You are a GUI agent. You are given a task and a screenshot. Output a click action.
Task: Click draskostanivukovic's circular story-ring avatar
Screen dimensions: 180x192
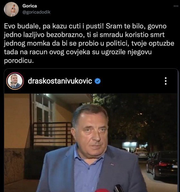pyautogui.click(x=15, y=81)
